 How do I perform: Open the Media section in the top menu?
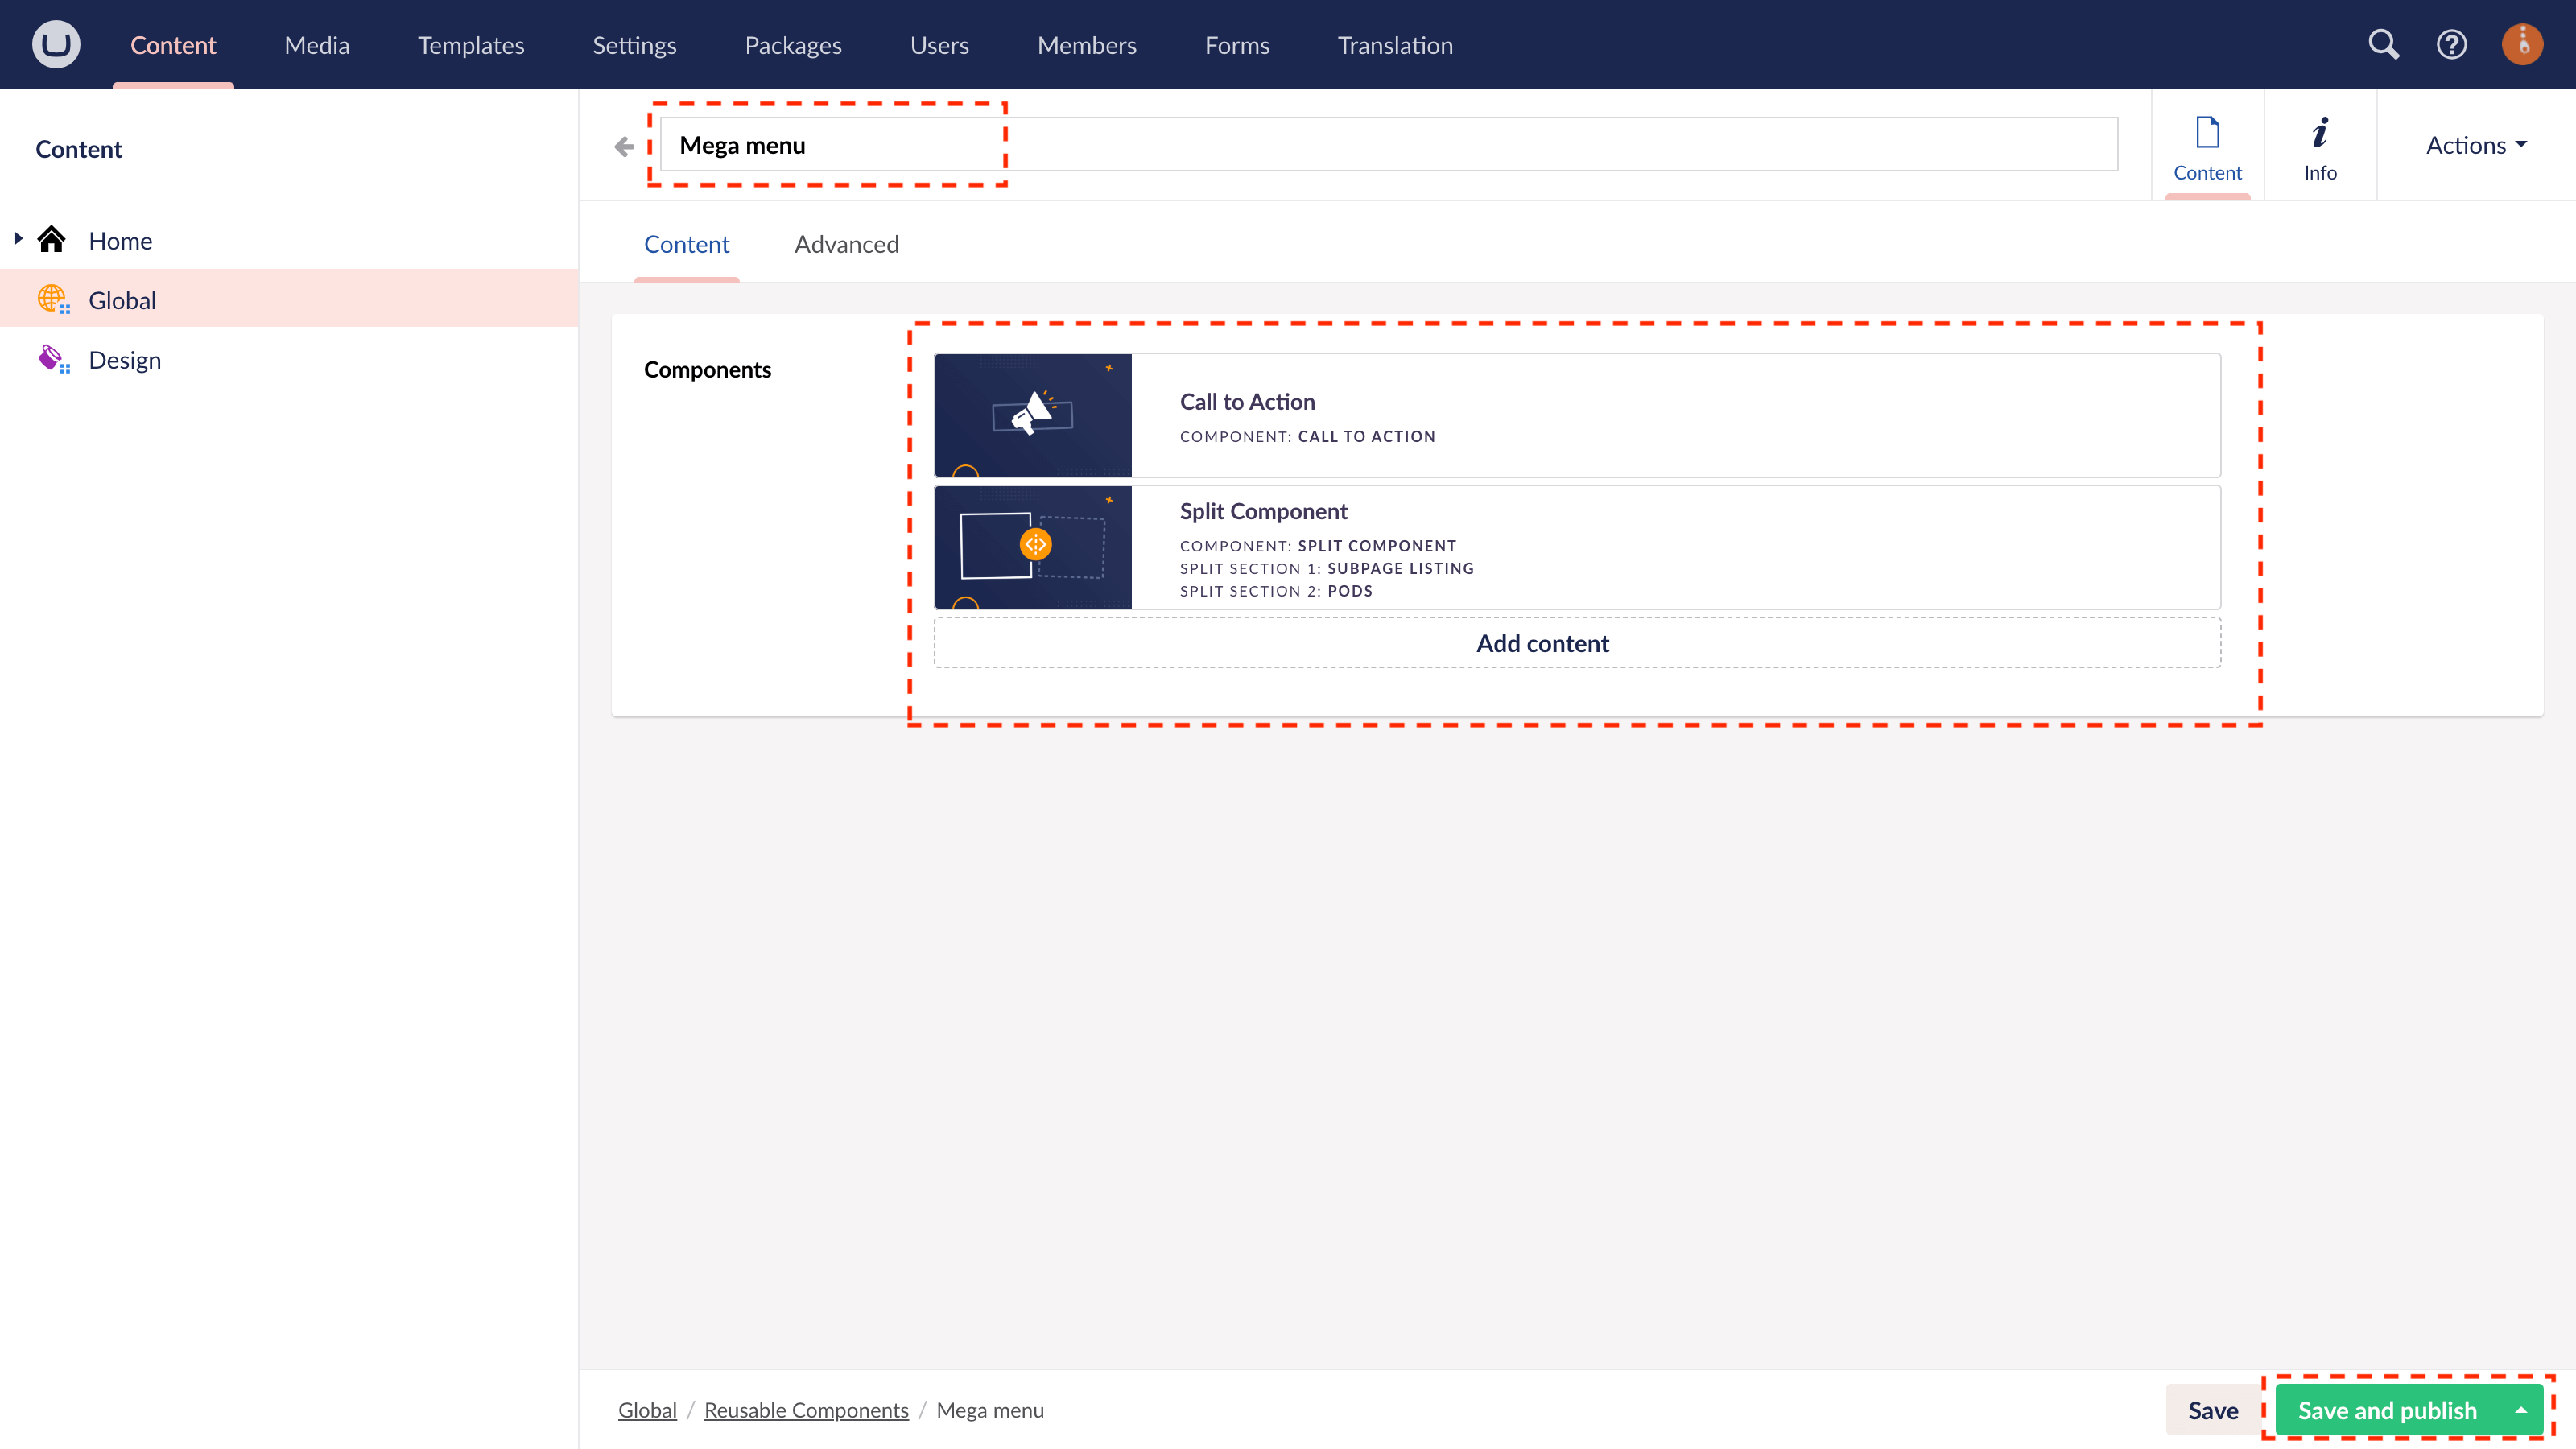[x=316, y=44]
